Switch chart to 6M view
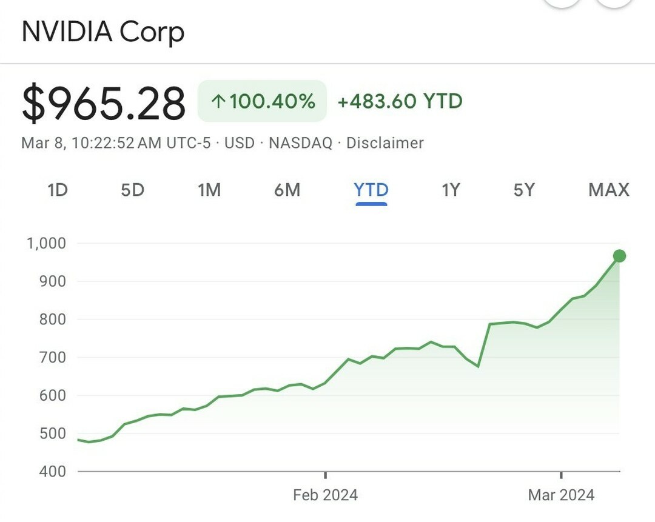Screen dimensions: 655x522 click(x=287, y=190)
